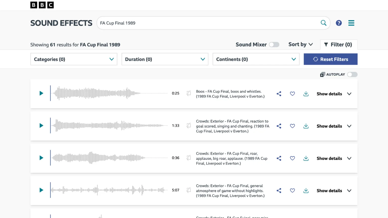Favourite the goal scored reaction sound
This screenshot has height=218, width=388.
coord(292,126)
